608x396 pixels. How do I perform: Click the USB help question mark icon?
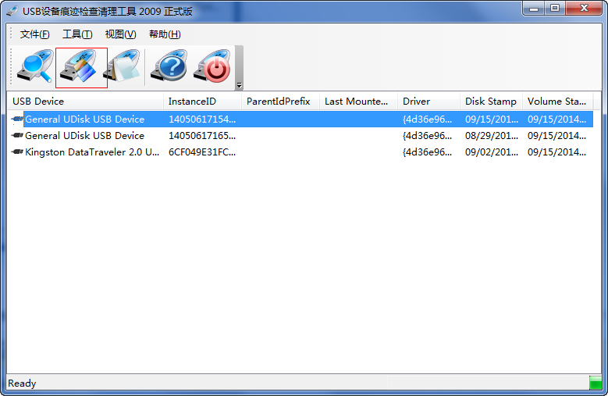click(169, 66)
